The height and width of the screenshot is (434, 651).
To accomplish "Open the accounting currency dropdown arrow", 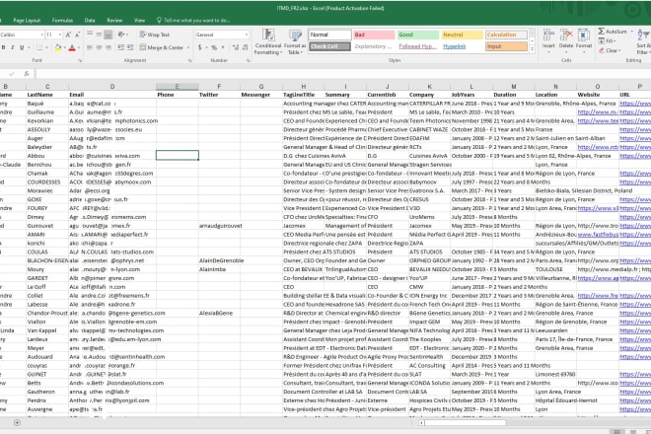I will pos(206,47).
